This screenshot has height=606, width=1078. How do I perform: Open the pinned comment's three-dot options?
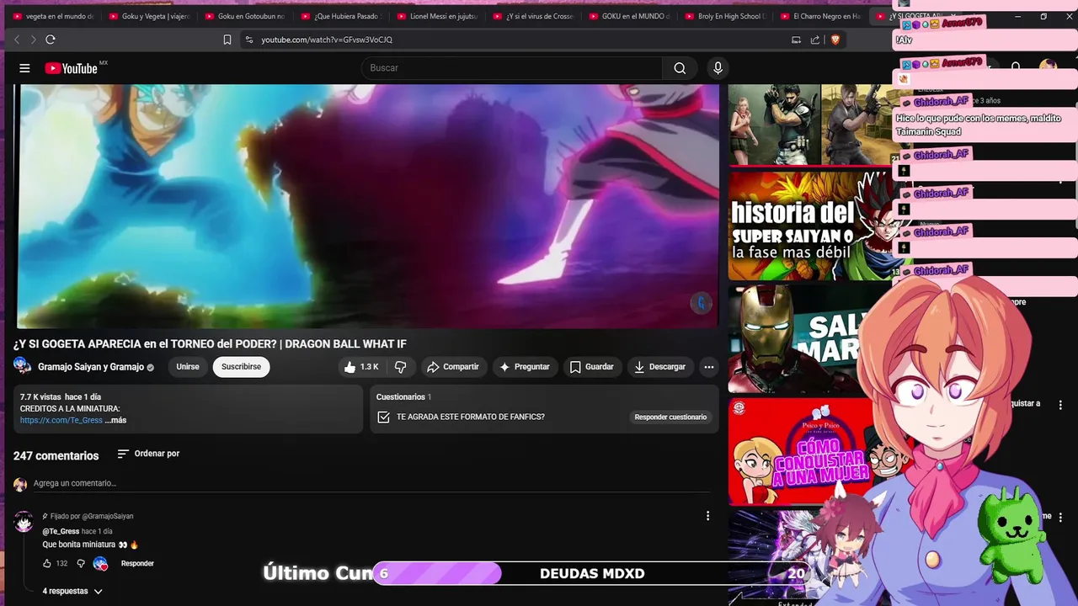coord(707,516)
